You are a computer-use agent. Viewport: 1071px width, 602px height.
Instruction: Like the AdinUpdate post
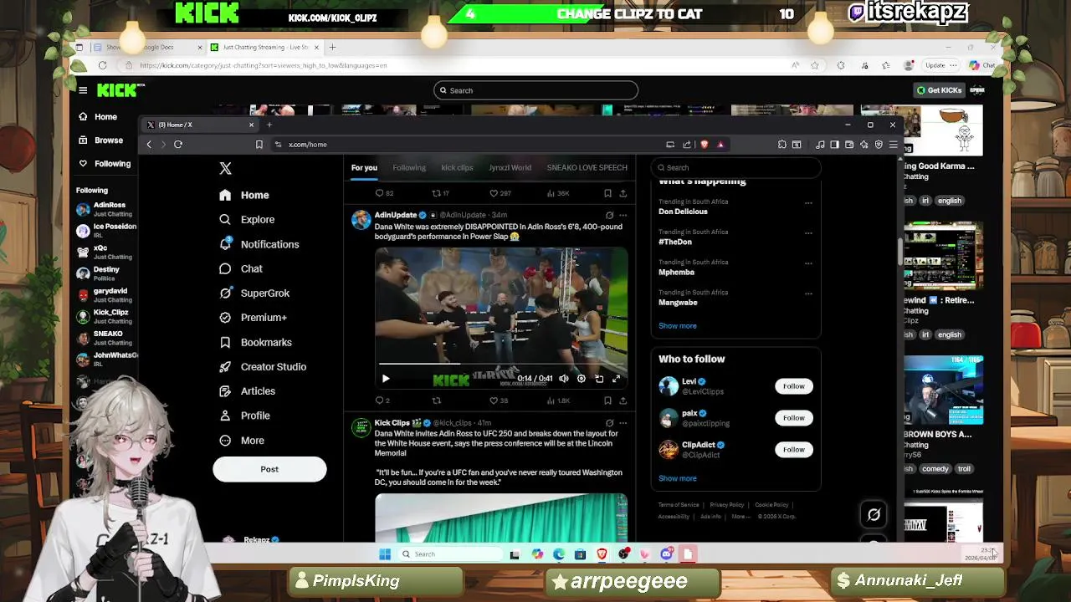pos(499,400)
